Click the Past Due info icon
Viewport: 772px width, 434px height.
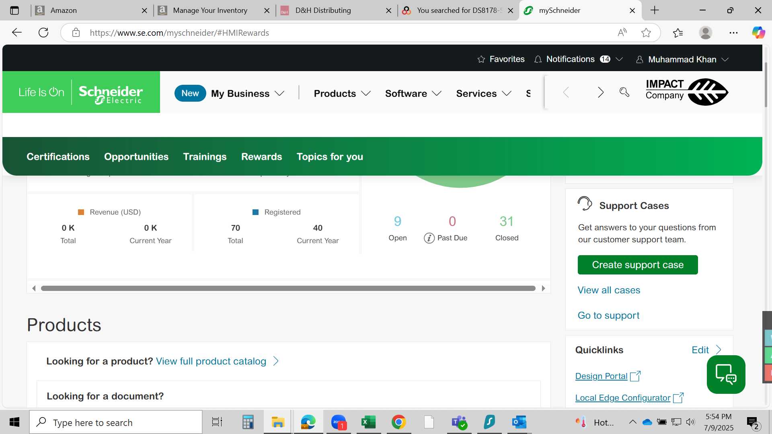(x=429, y=238)
